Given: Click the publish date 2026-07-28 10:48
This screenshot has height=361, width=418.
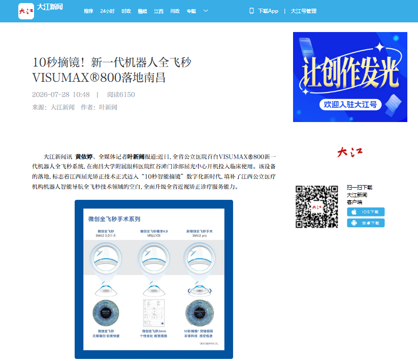Looking at the screenshot, I should (61, 95).
